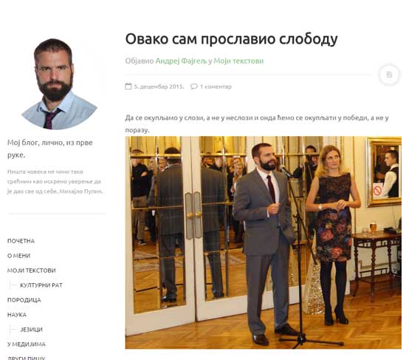The image size is (406, 360).
Task: Open the circular author profile photo
Action: pos(59,84)
